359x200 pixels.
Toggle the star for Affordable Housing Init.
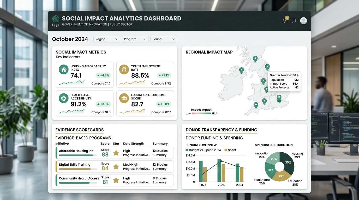pyautogui.click(x=116, y=153)
